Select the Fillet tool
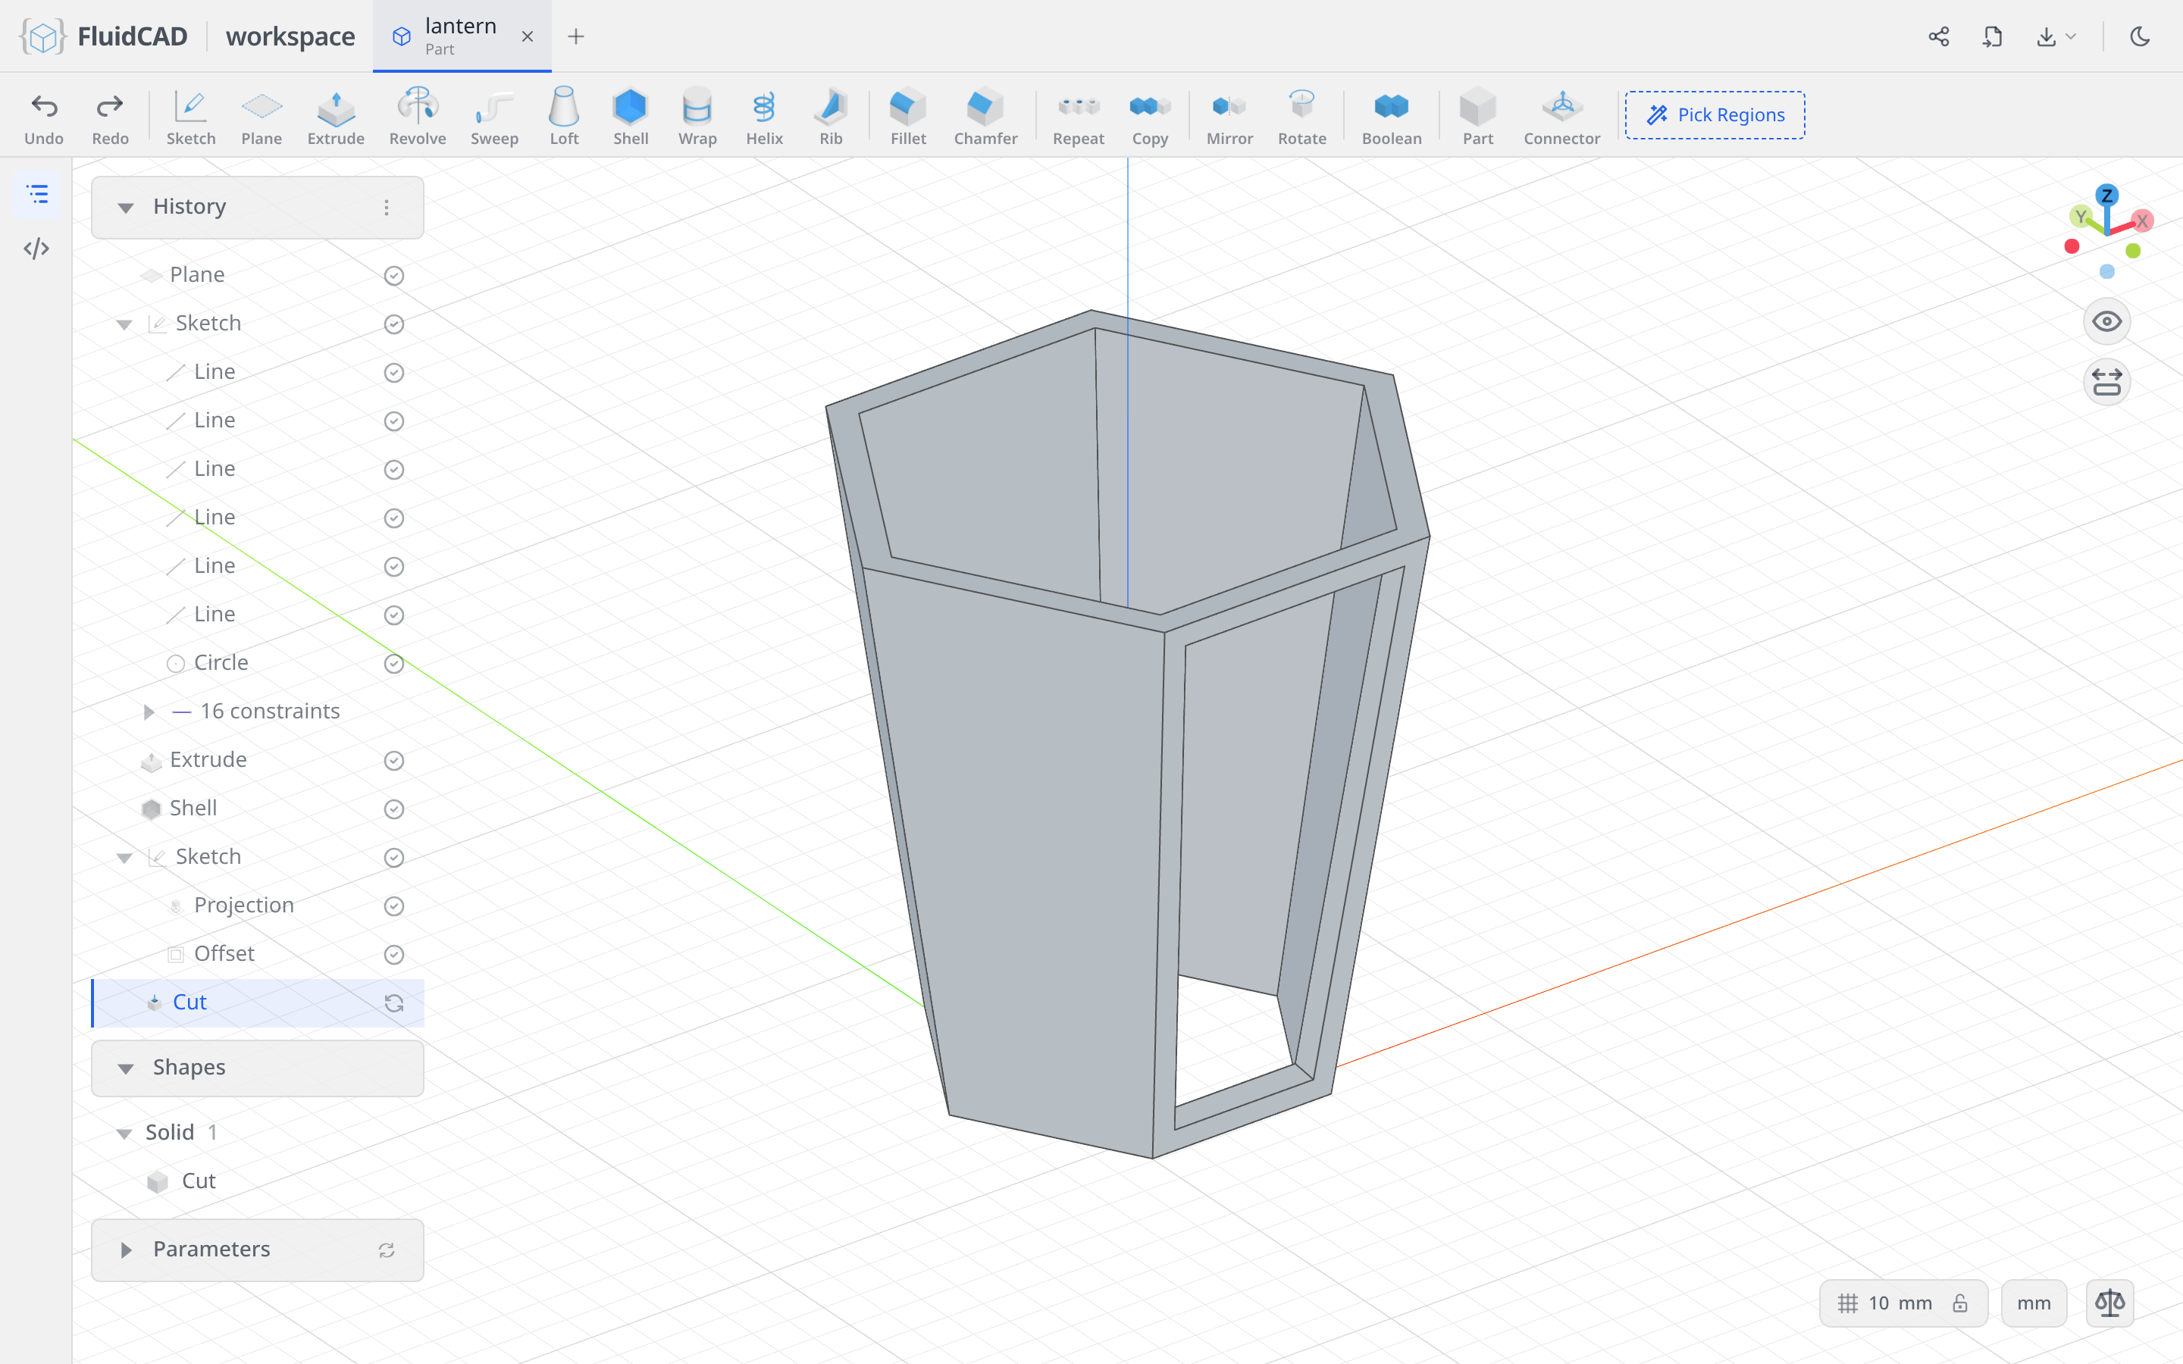The image size is (2183, 1364). [908, 117]
